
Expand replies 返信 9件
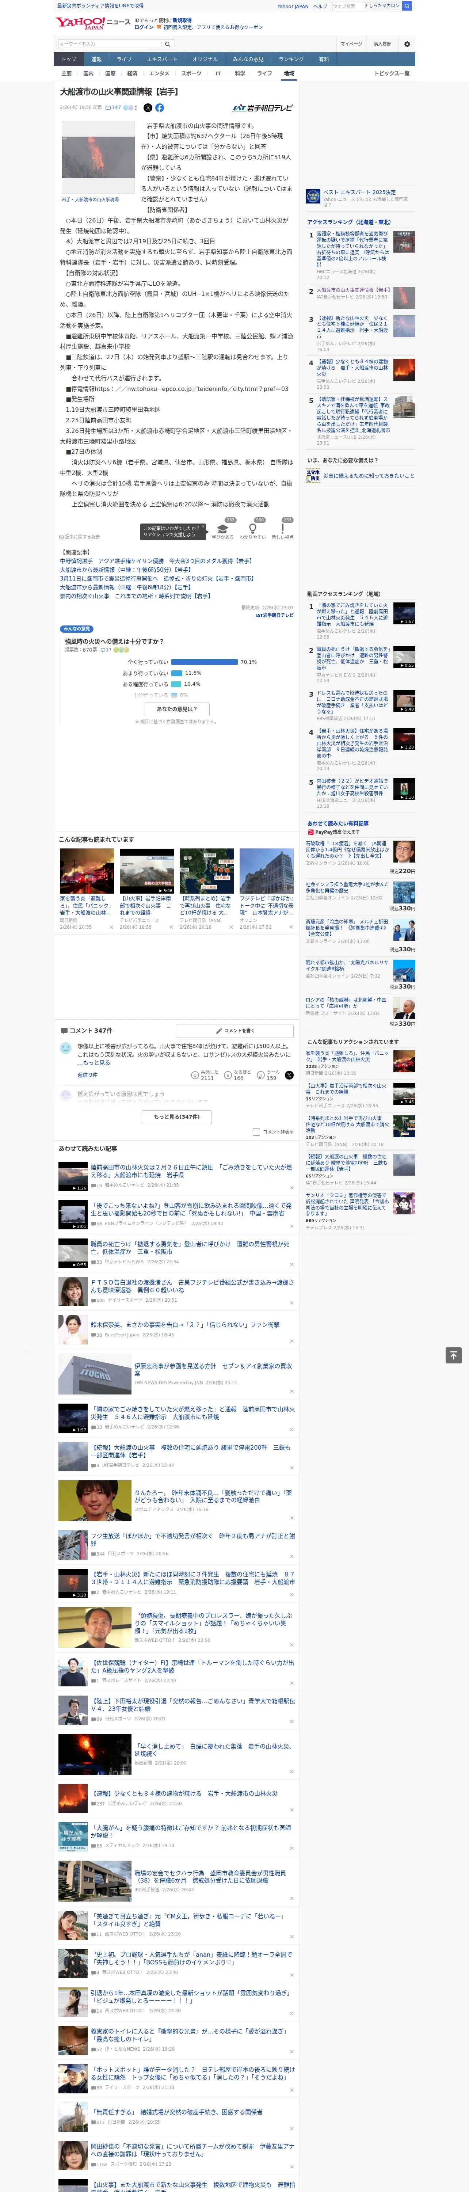[x=87, y=1075]
